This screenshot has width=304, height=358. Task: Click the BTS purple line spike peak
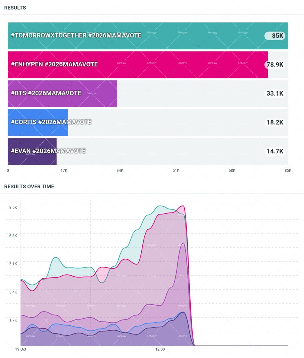183,243
